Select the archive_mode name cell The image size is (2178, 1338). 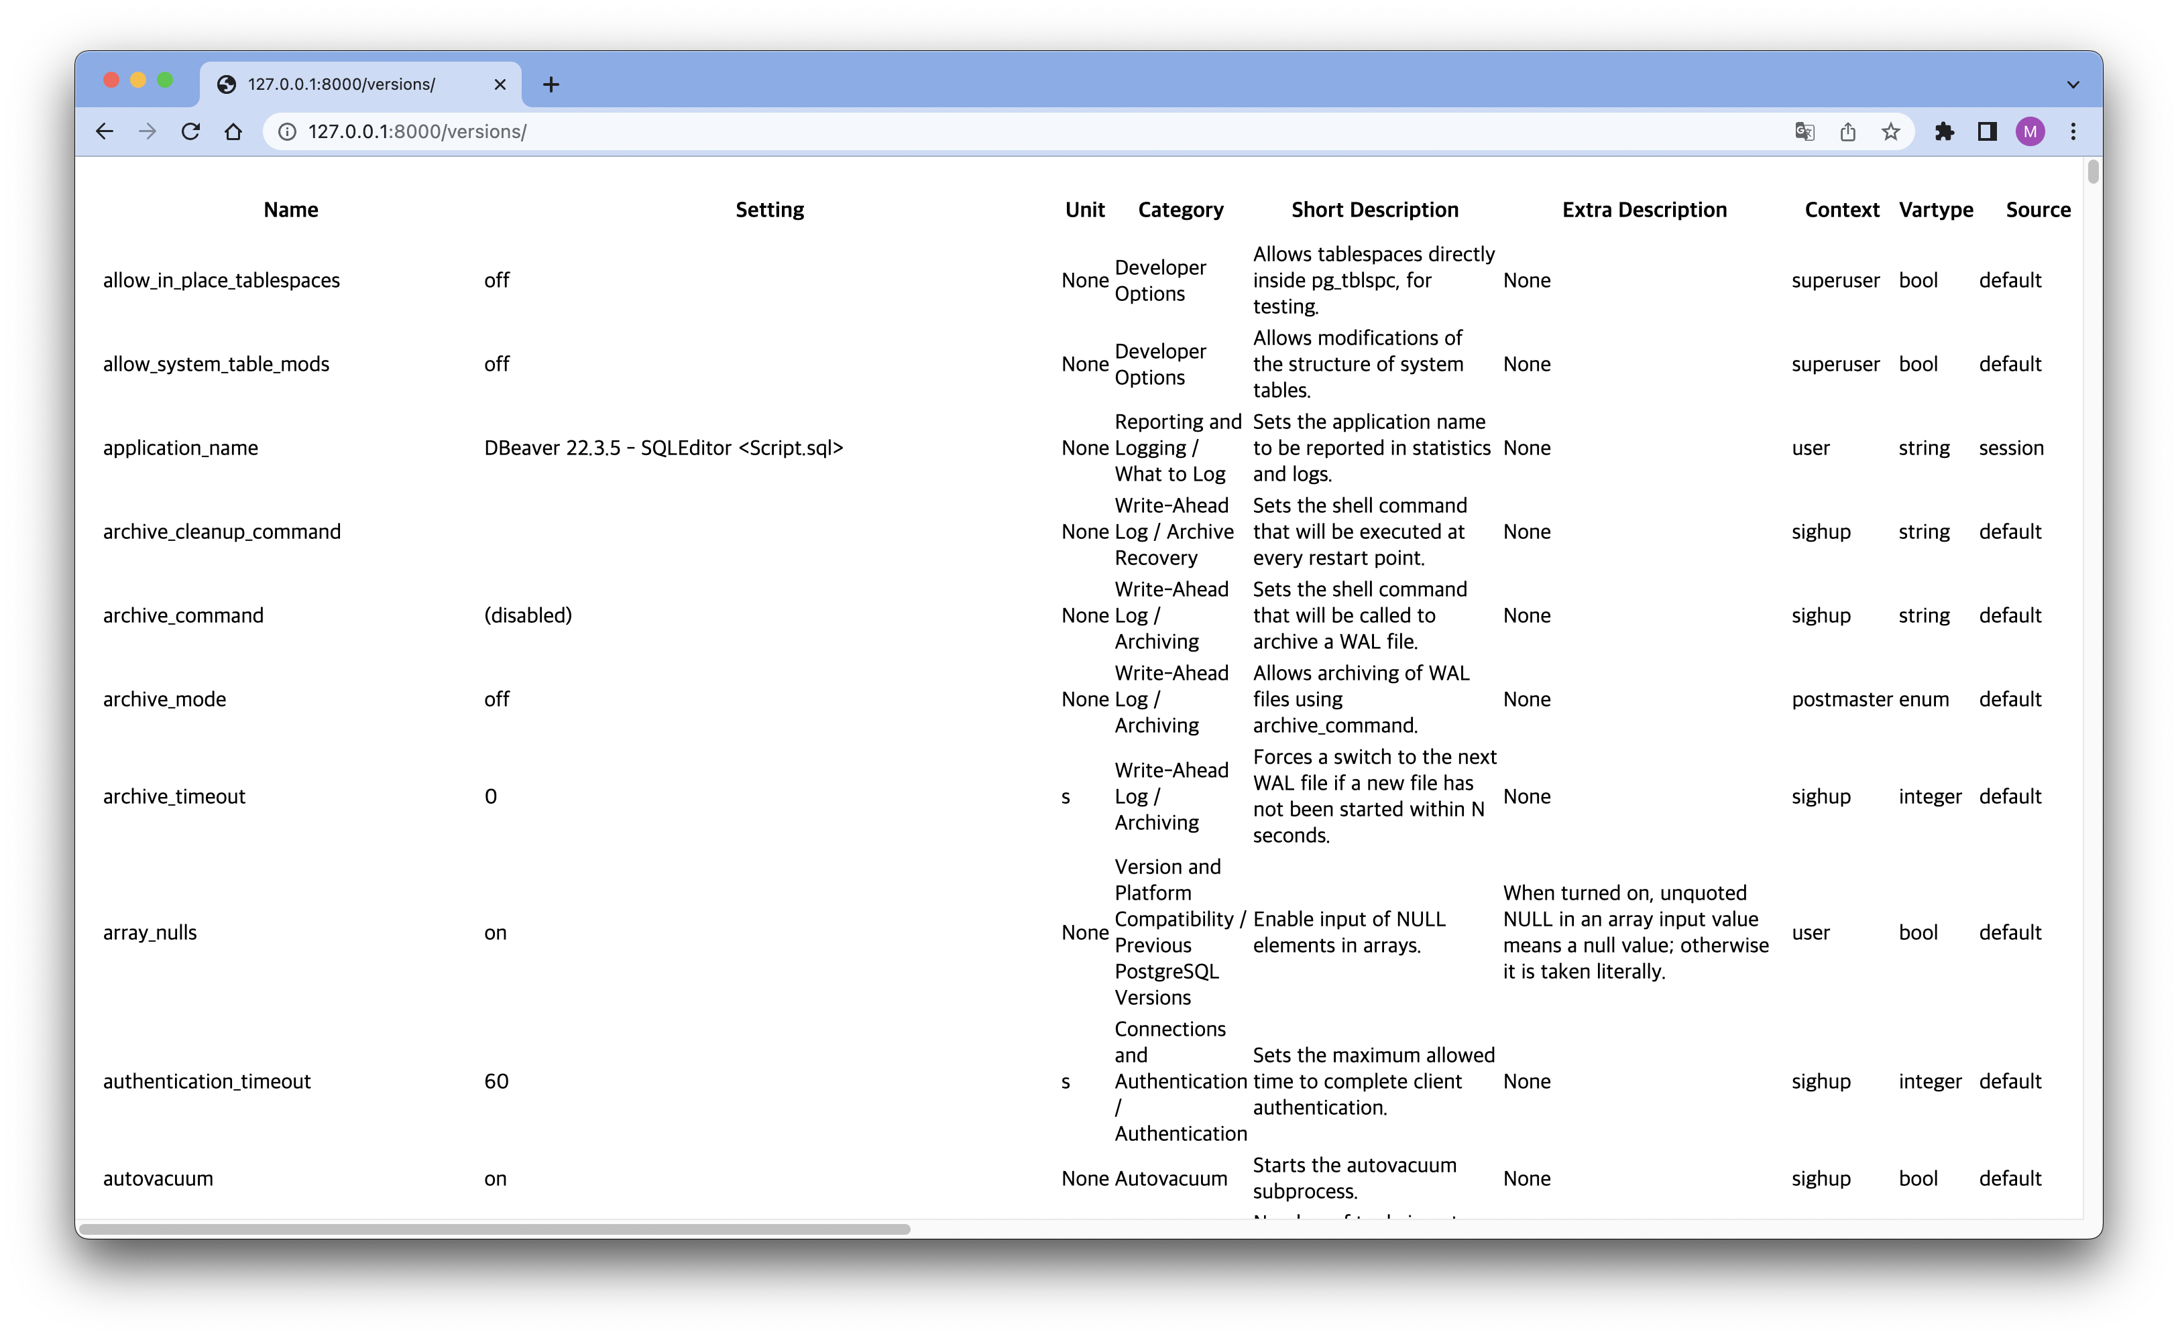[164, 700]
